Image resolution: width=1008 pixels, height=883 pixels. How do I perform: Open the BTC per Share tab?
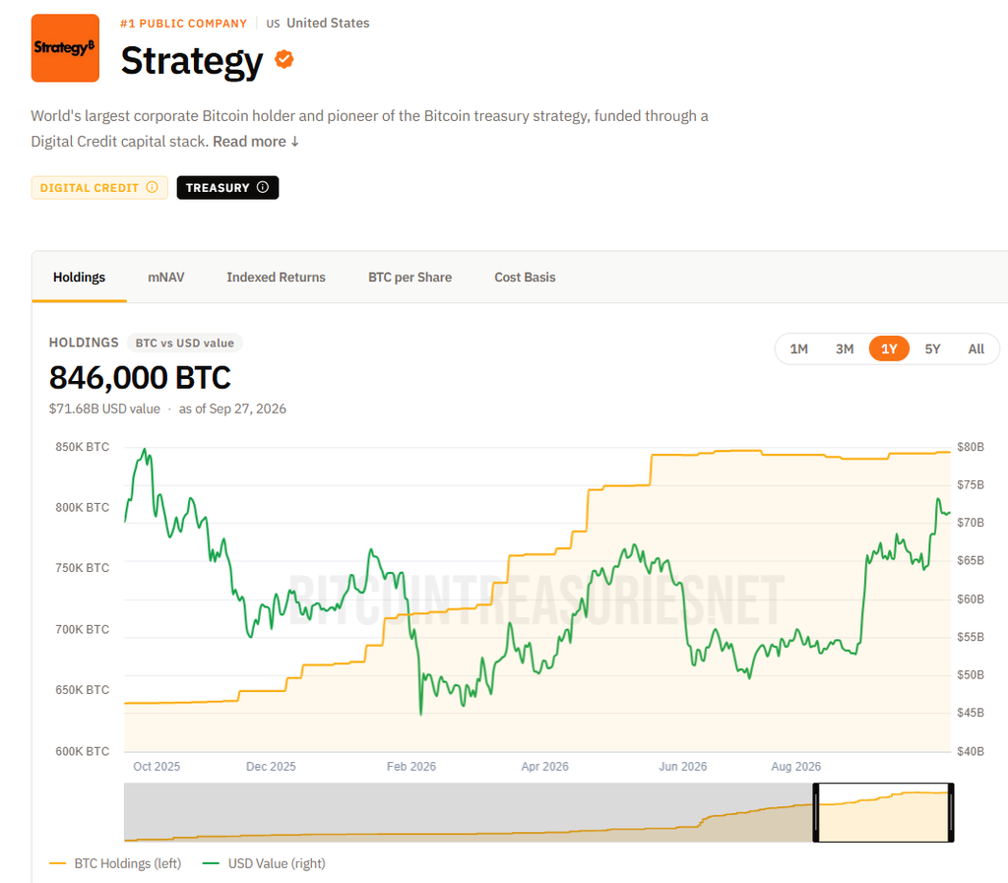(x=409, y=277)
